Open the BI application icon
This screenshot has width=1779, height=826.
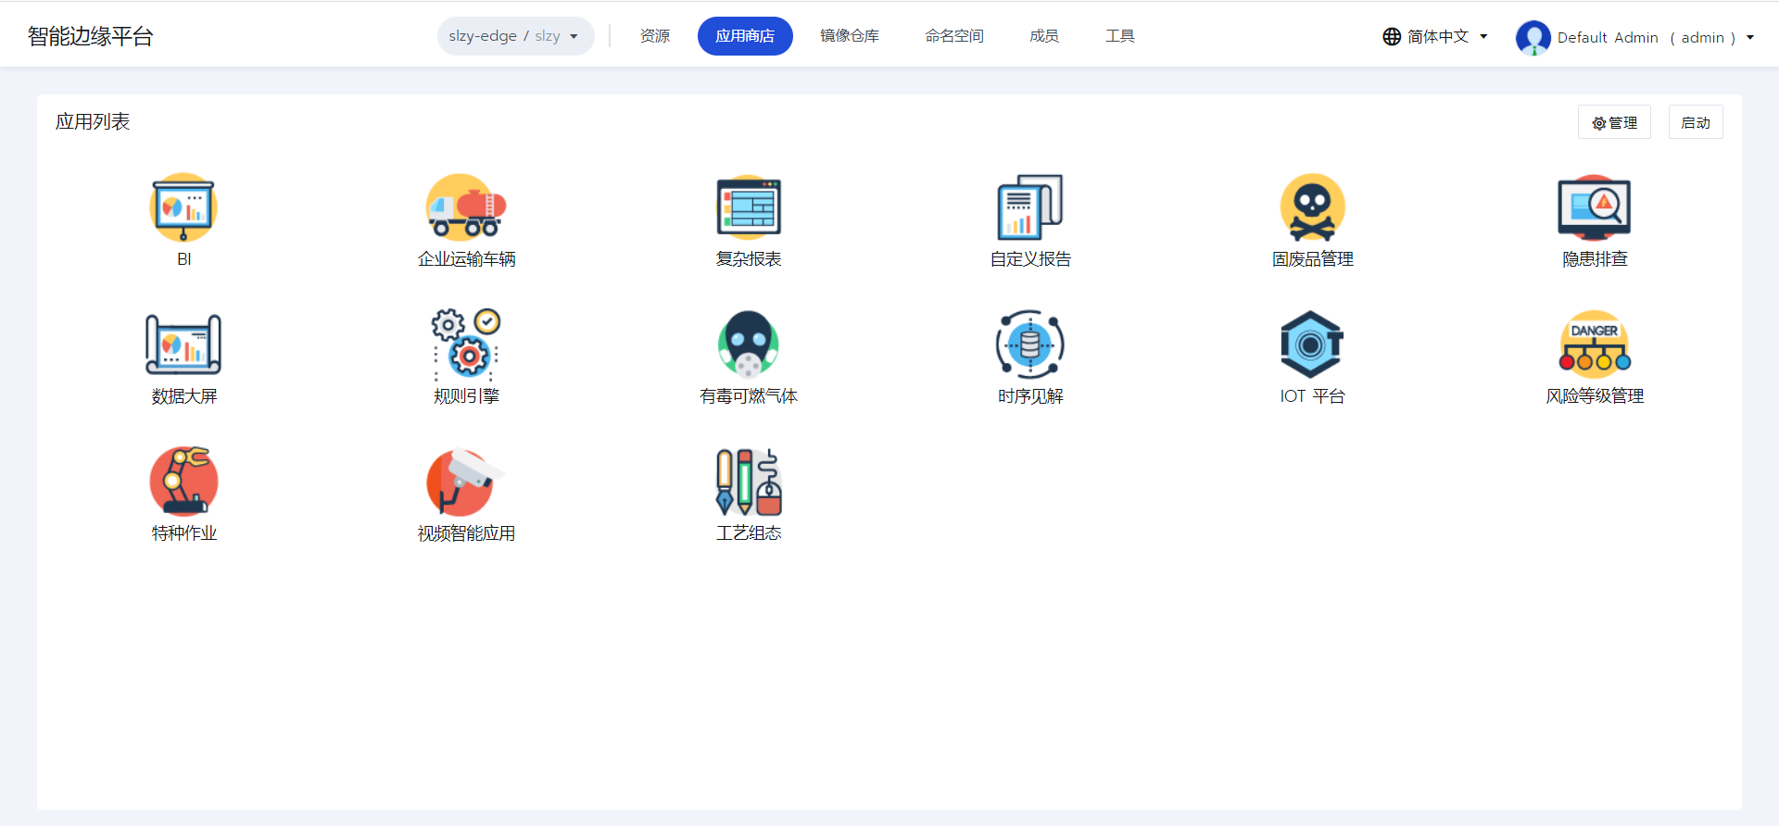pyautogui.click(x=183, y=207)
